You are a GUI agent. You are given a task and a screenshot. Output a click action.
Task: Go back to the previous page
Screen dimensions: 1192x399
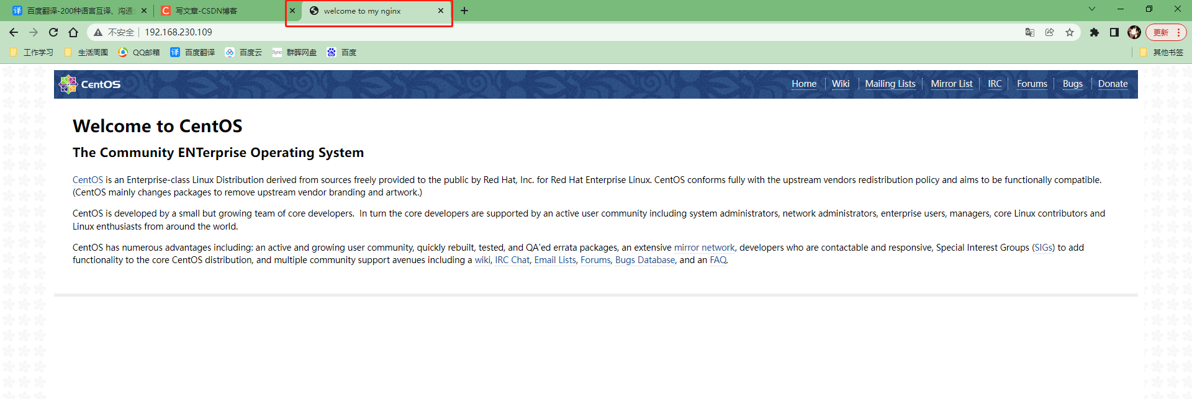[x=14, y=32]
